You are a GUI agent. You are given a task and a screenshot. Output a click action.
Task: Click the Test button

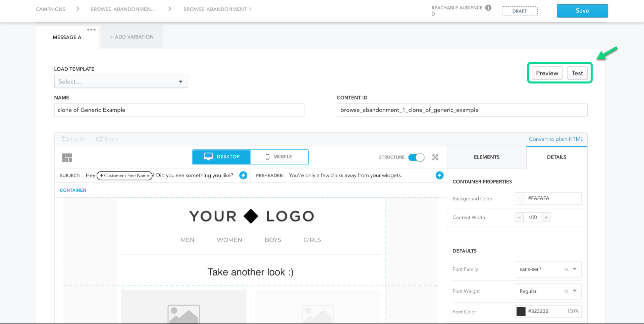click(x=577, y=73)
